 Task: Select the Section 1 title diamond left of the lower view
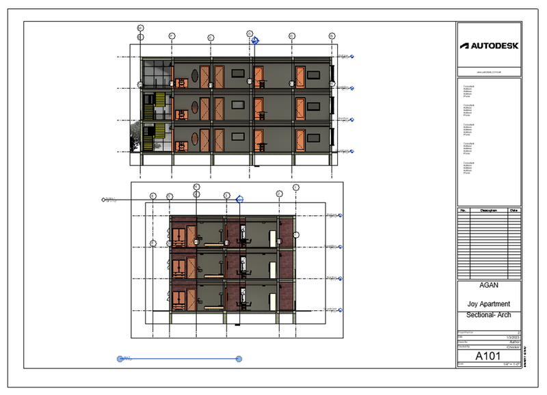coord(103,200)
